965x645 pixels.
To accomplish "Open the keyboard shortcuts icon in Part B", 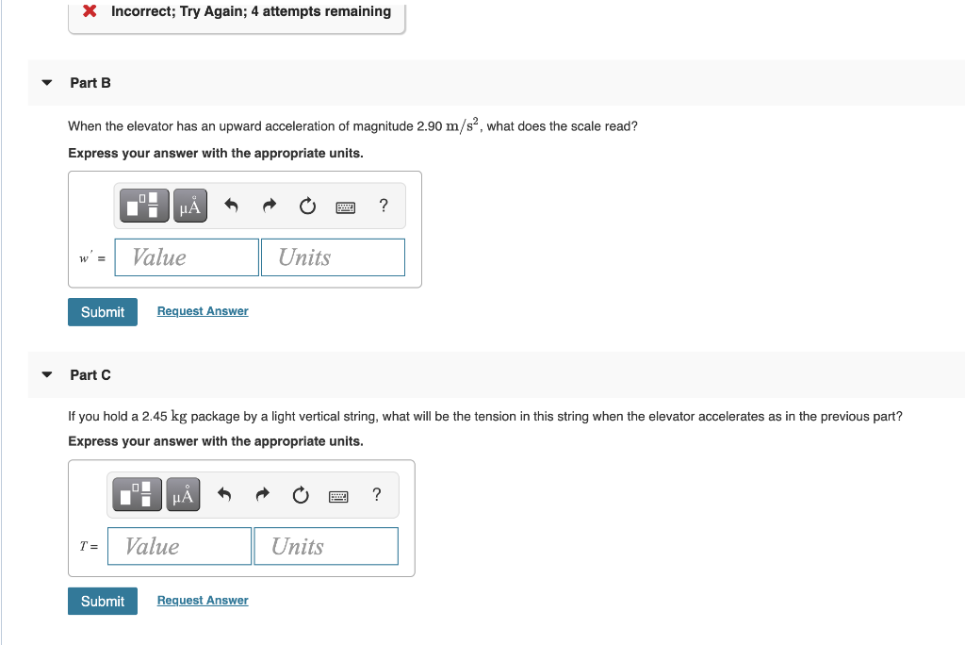I will [x=345, y=207].
